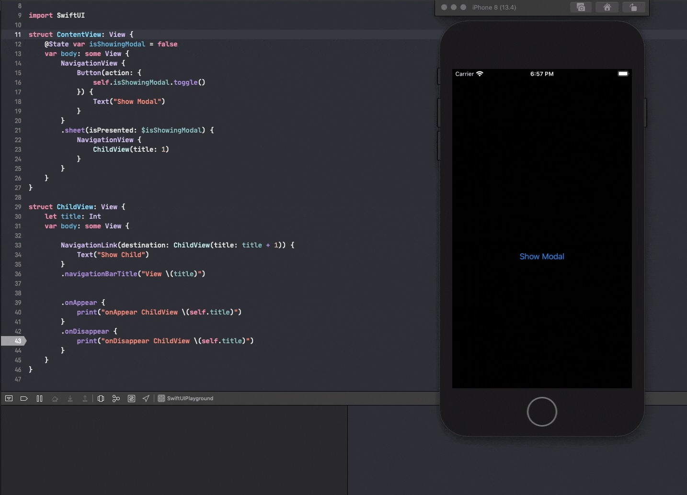687x495 pixels.
Task: Click '.onAppear' modifier on line 39
Action: pos(79,303)
